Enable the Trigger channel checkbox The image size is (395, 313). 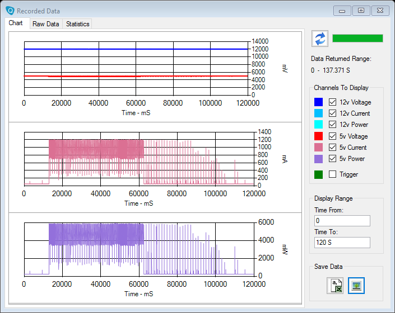coord(332,174)
